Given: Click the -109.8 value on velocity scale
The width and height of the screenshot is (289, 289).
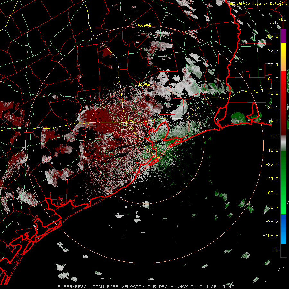Looking at the screenshot, I should click(x=271, y=236).
